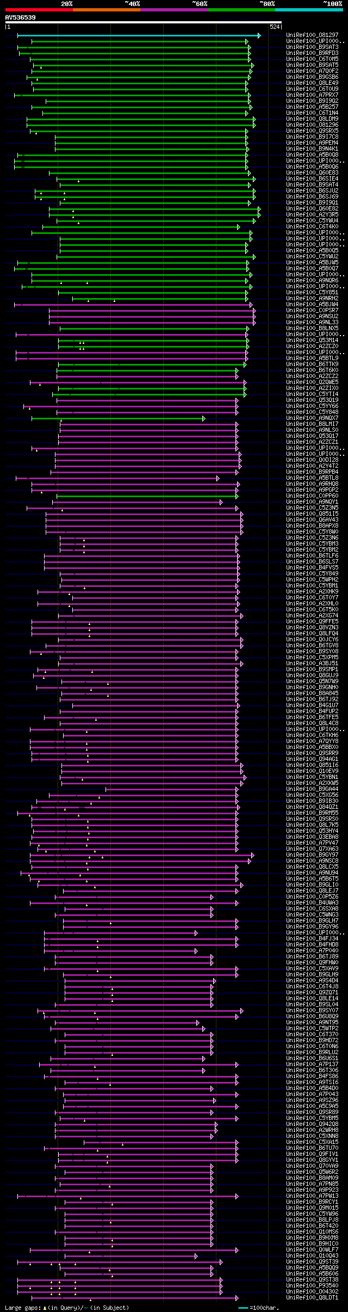348x1312 pixels.
Task: Click label UniRef100_B4FVS5
Action: pos(312,568)
